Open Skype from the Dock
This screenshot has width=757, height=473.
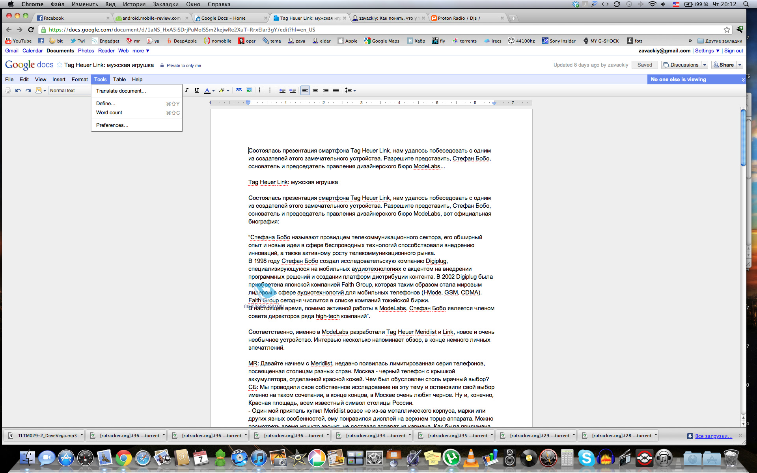[x=586, y=458]
